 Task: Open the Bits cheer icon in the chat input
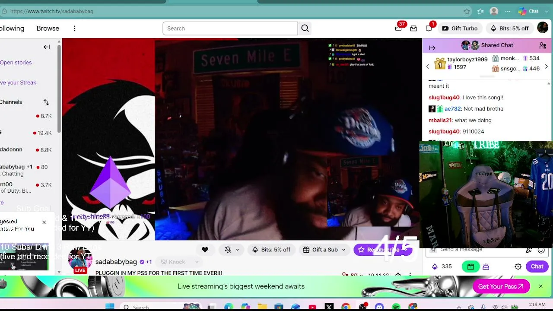[x=529, y=250]
